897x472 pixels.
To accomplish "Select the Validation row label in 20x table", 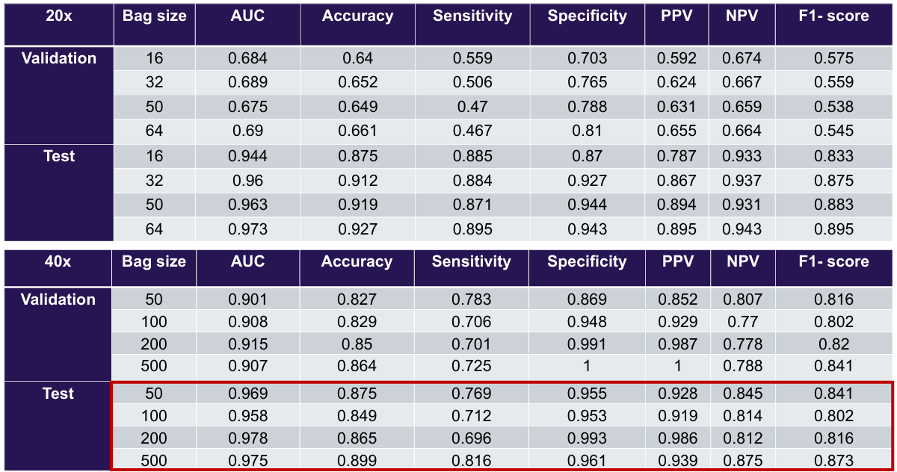I will click(59, 58).
